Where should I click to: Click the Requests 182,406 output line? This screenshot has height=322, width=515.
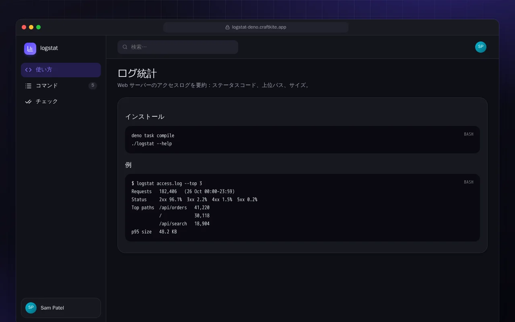click(x=183, y=192)
